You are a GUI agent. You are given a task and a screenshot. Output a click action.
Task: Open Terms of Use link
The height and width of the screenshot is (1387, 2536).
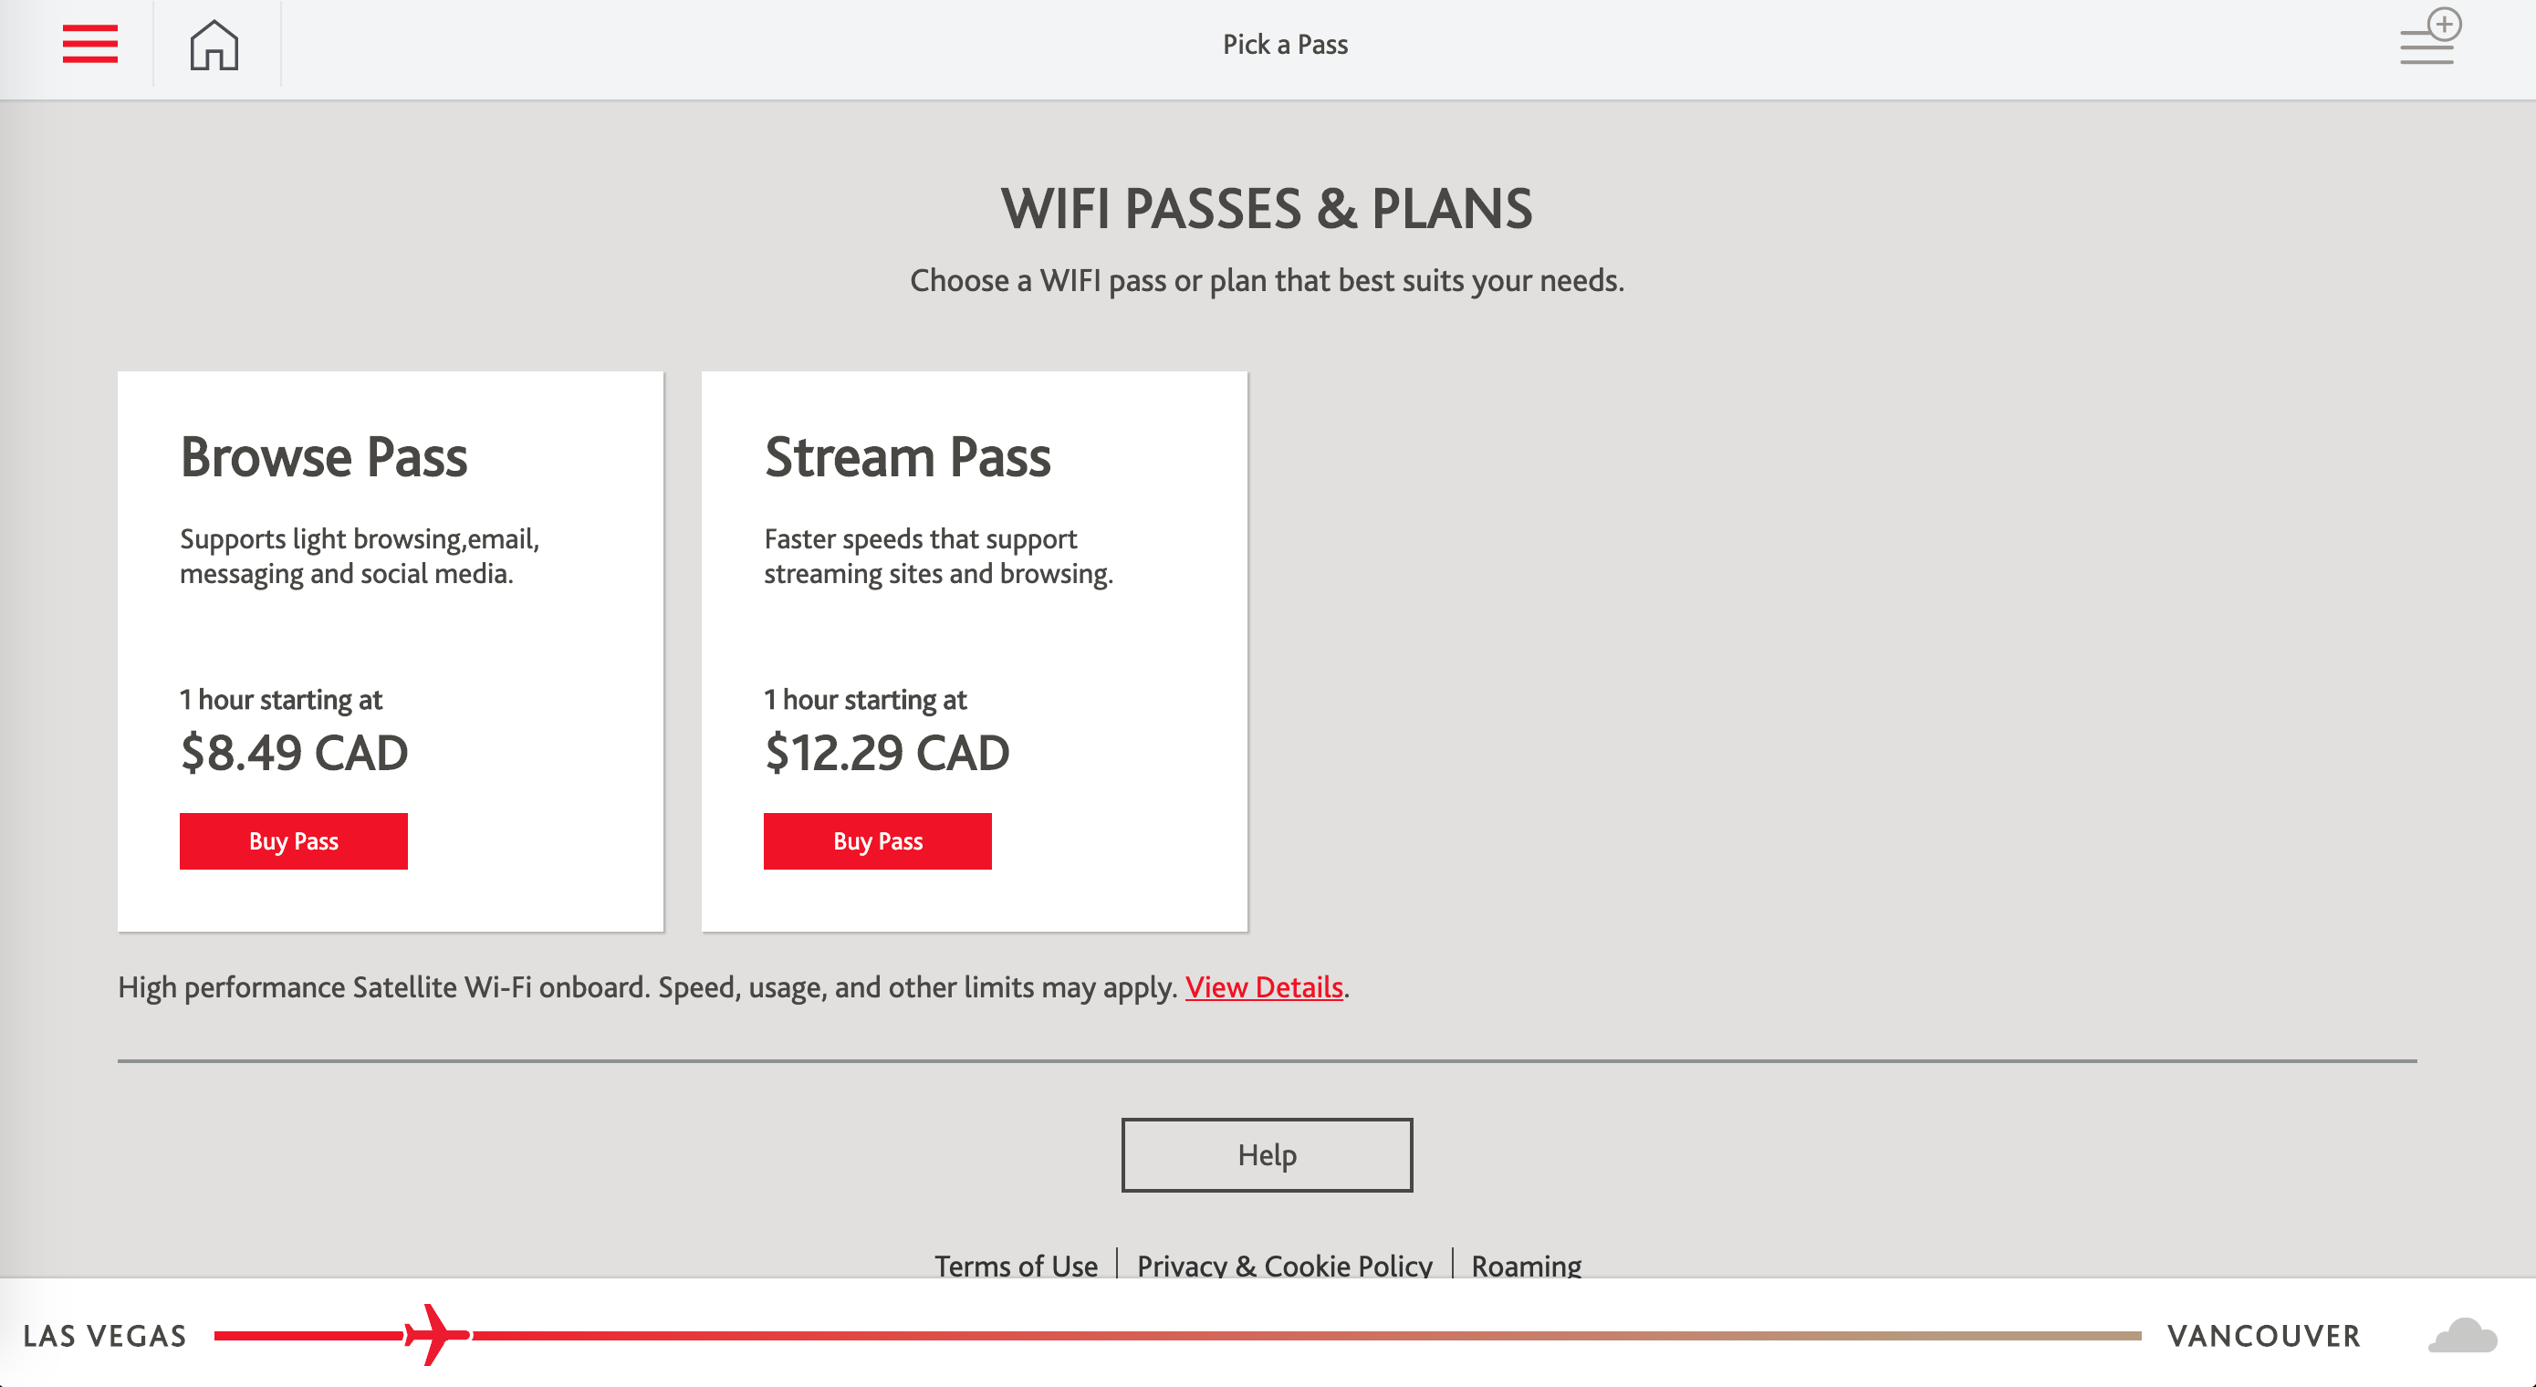(1015, 1264)
